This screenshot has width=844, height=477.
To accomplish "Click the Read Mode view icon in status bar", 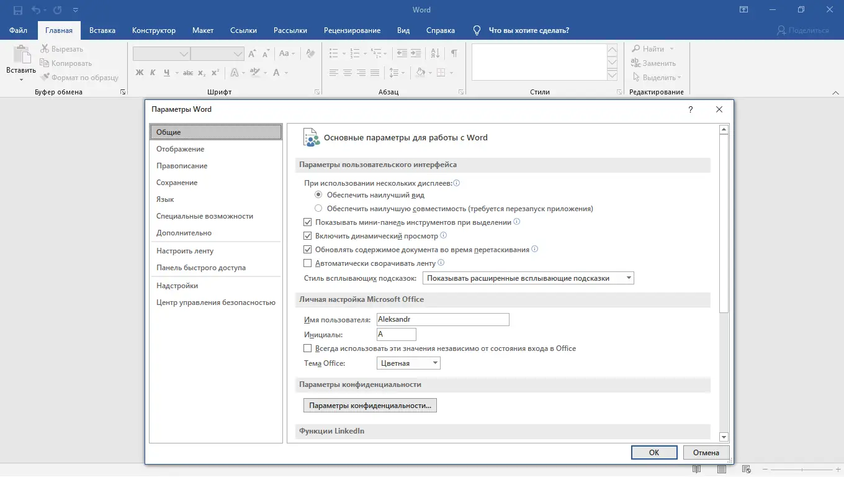I will click(x=697, y=470).
